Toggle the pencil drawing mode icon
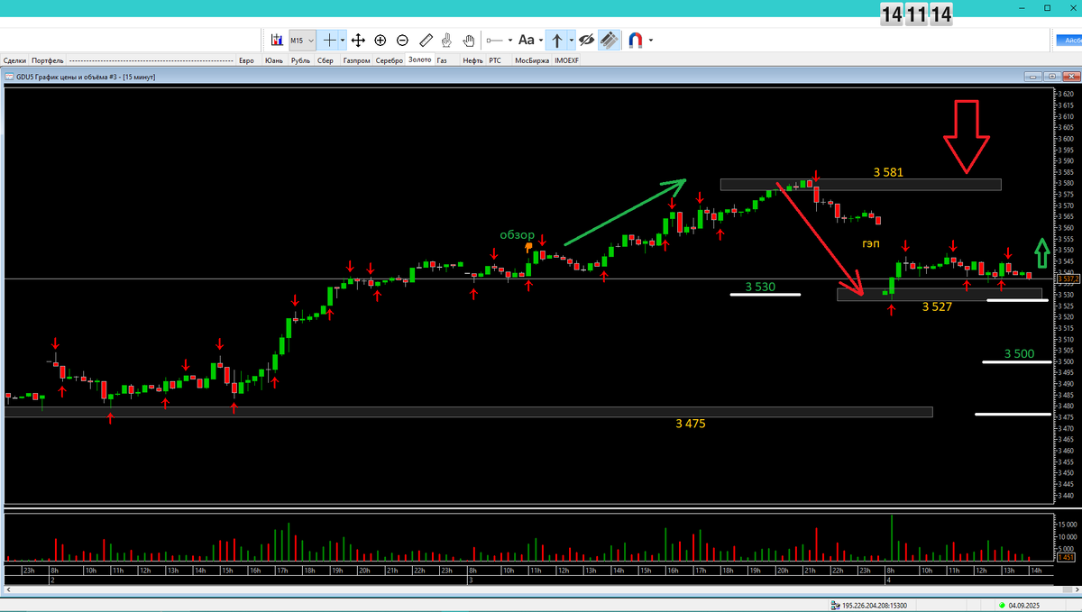This screenshot has height=612, width=1082. (x=610, y=41)
